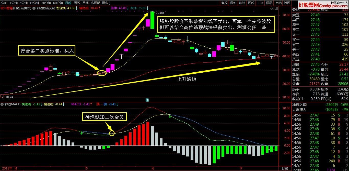Select the 卖五 27.49 ask row

tap(320, 15)
